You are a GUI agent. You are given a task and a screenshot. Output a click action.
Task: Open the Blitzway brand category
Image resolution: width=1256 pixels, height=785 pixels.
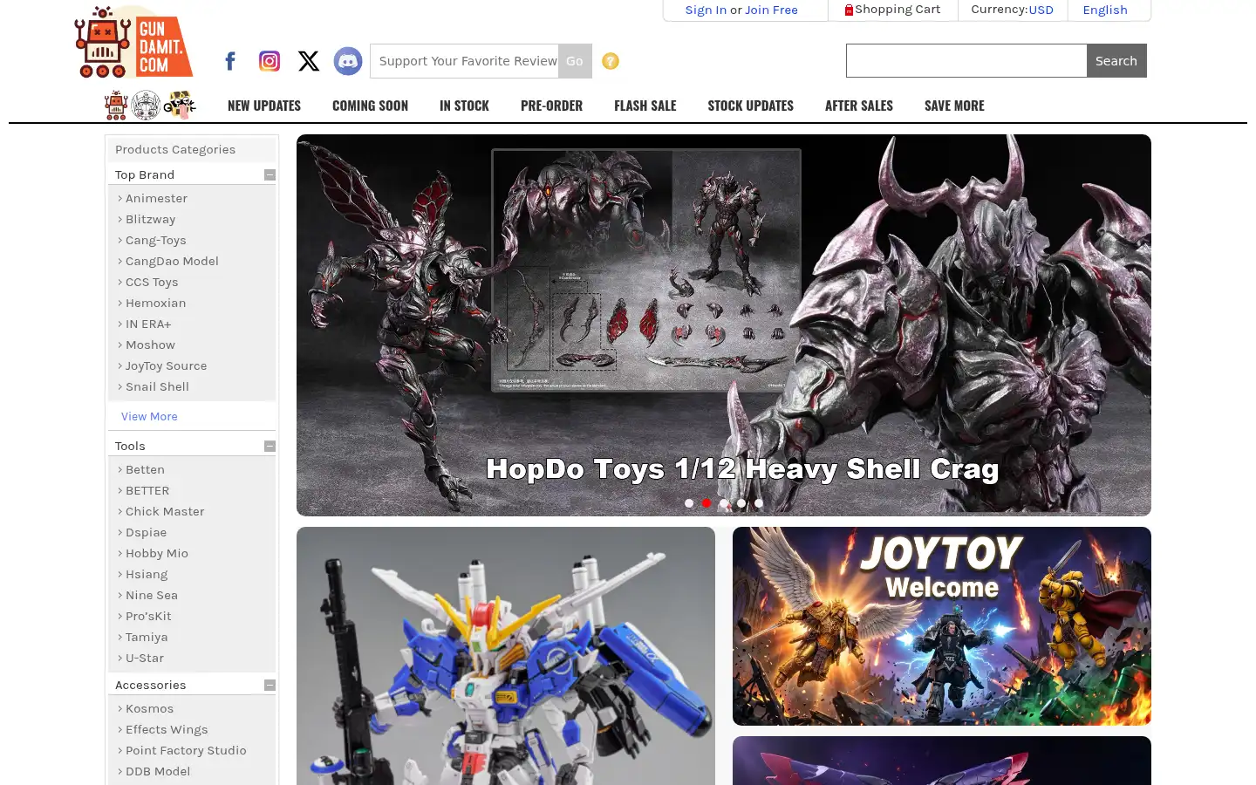tap(150, 220)
